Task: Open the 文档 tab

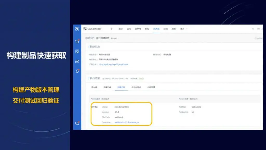Action: (165, 29)
